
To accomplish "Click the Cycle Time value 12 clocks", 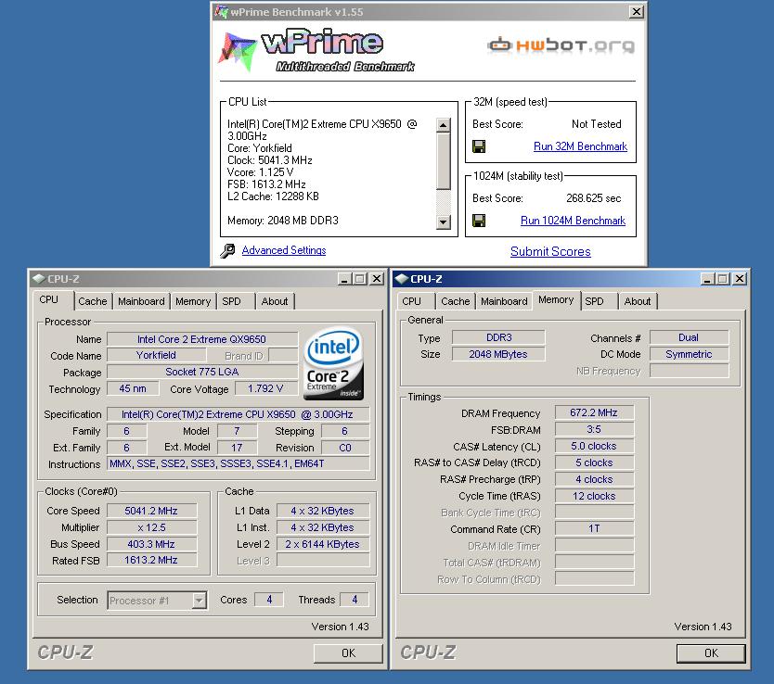I will (594, 496).
